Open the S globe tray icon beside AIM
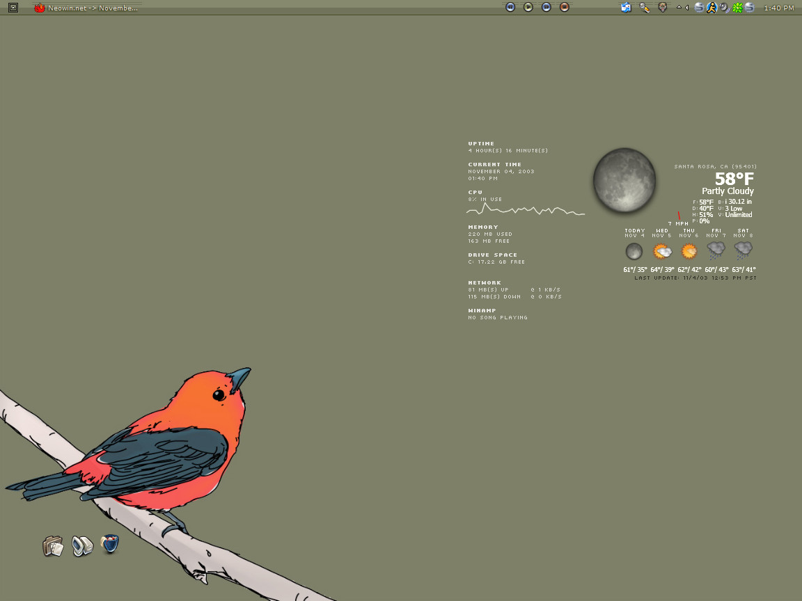The width and height of the screenshot is (802, 601). [x=699, y=8]
